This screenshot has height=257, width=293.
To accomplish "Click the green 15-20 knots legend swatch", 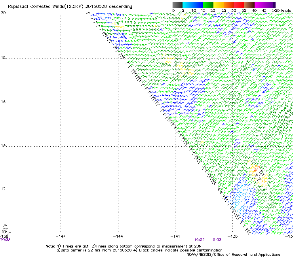I will 208,5.
